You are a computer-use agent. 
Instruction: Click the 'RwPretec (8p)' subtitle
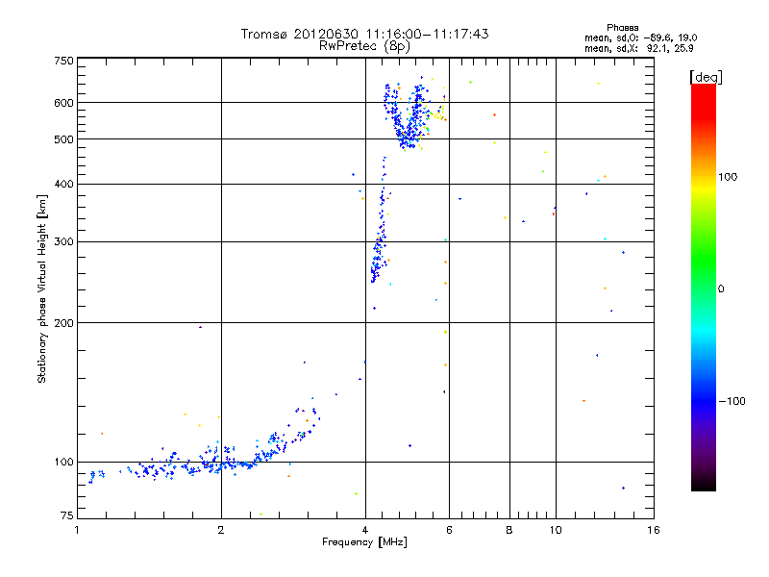click(364, 46)
